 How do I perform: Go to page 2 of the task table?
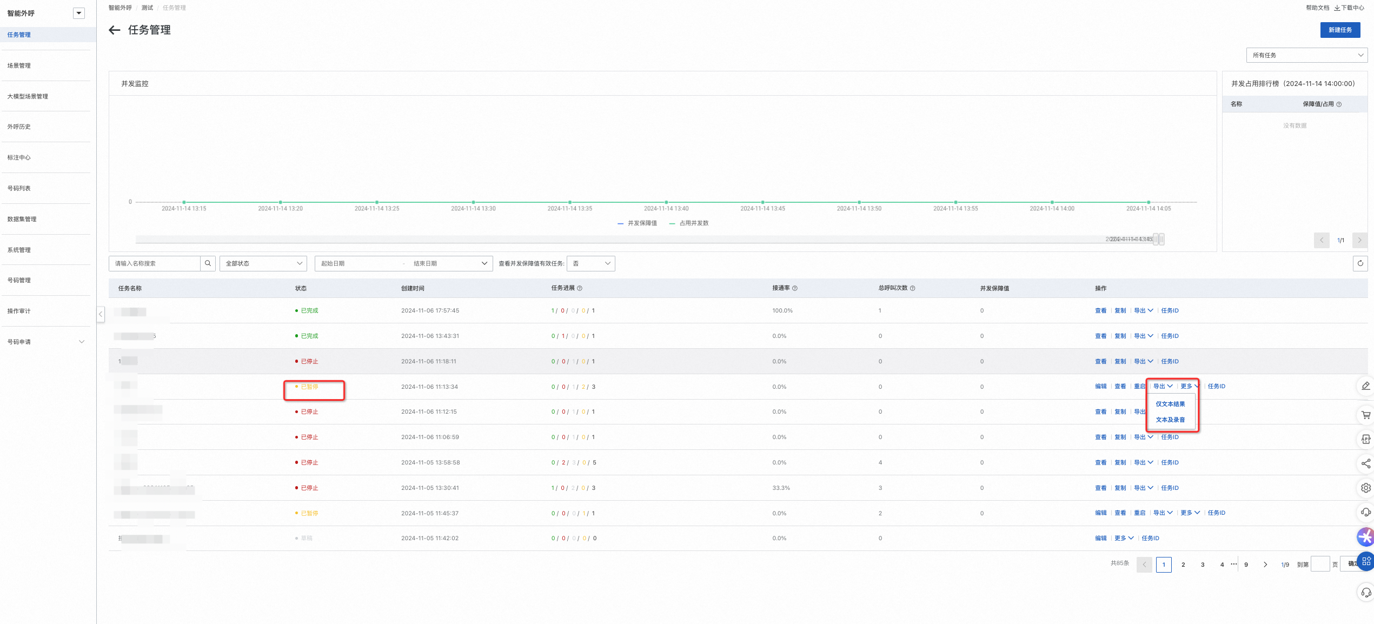(1183, 565)
